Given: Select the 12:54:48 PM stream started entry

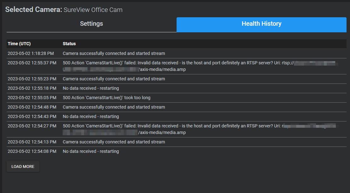Looking at the screenshot, I should point(114,107).
